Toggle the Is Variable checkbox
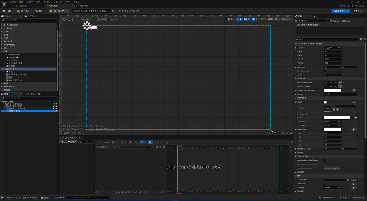367x201 pixels. 328,21
